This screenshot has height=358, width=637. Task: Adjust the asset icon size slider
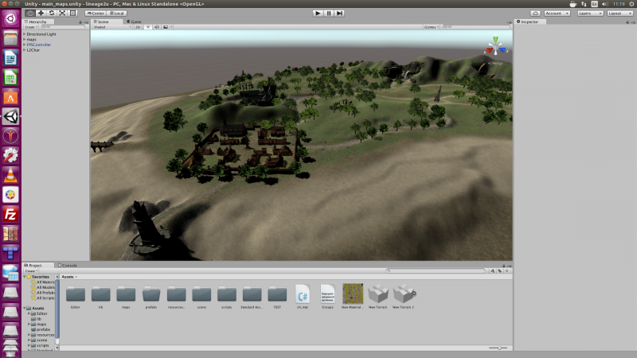click(498, 348)
